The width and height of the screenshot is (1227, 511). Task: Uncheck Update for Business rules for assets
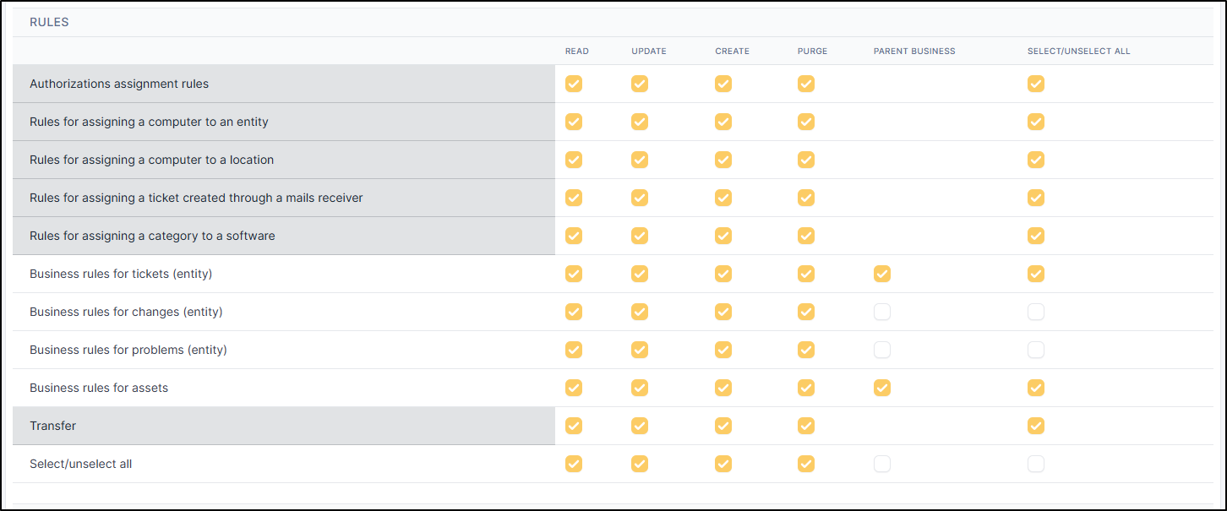(x=640, y=388)
